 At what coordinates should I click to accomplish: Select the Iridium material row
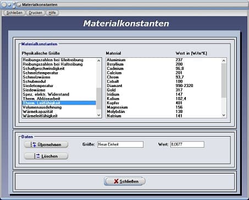coord(164,94)
